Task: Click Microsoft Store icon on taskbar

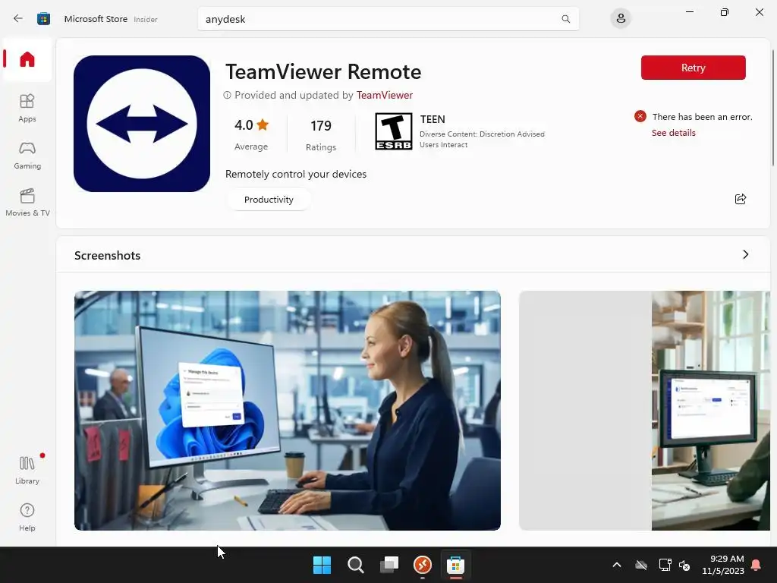Action: coord(455,565)
